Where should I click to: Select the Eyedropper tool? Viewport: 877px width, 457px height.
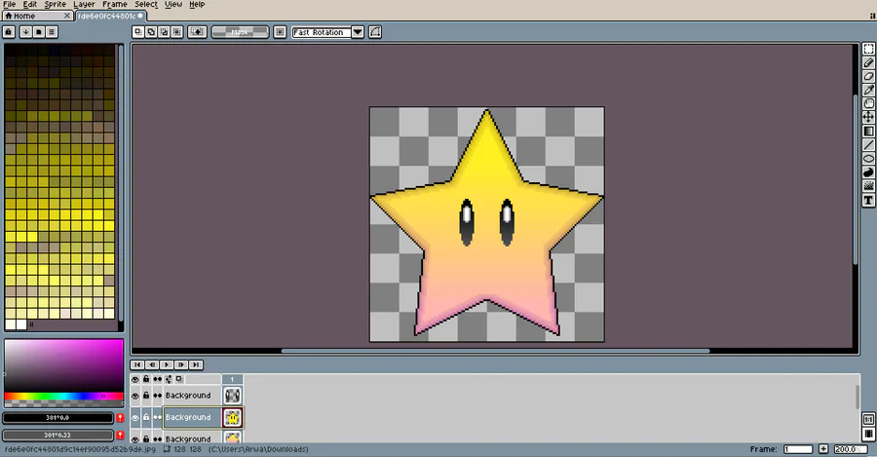coord(868,90)
